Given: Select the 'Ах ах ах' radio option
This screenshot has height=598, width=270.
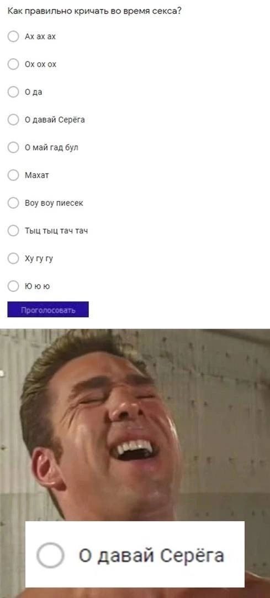Looking at the screenshot, I should 13,37.
